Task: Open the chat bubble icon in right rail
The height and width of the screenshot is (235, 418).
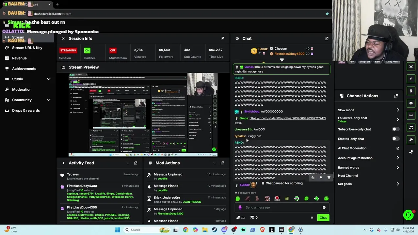Action: [411, 103]
